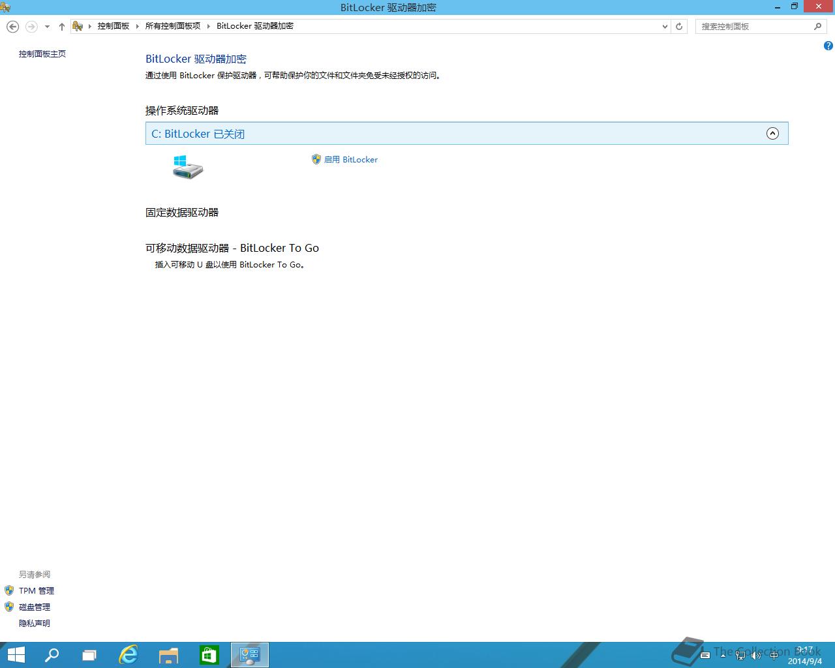Click the window system icon in title bar
Image resolution: width=835 pixels, height=668 pixels.
5,7
